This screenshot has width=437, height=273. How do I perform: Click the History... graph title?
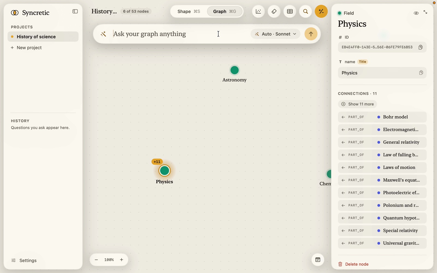click(x=104, y=11)
